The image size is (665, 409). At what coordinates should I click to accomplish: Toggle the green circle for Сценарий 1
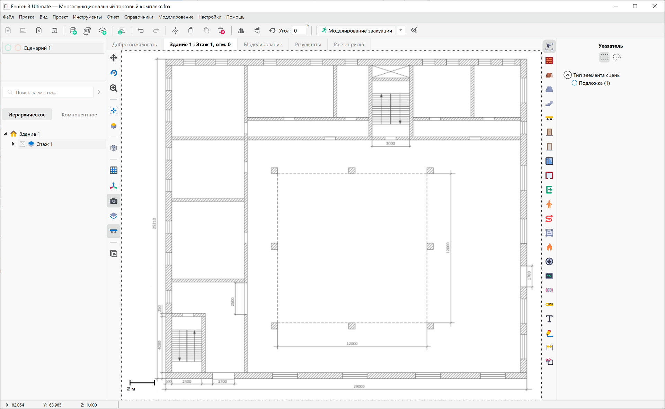(8, 48)
